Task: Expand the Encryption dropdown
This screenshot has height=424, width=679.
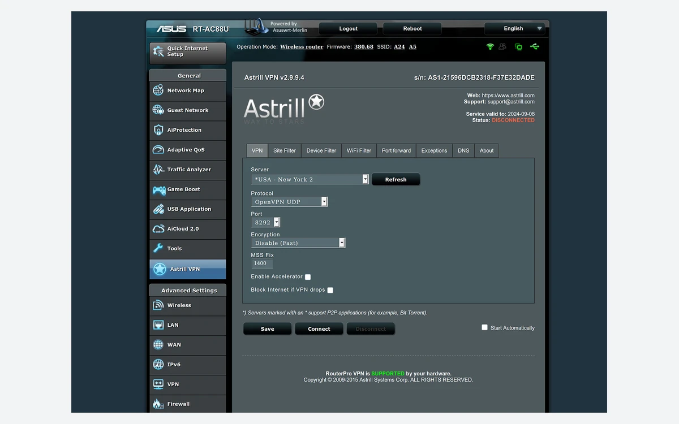Action: pyautogui.click(x=298, y=243)
